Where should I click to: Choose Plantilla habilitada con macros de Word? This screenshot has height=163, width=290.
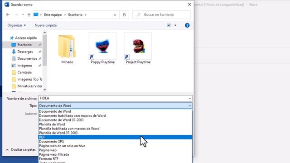(115, 129)
